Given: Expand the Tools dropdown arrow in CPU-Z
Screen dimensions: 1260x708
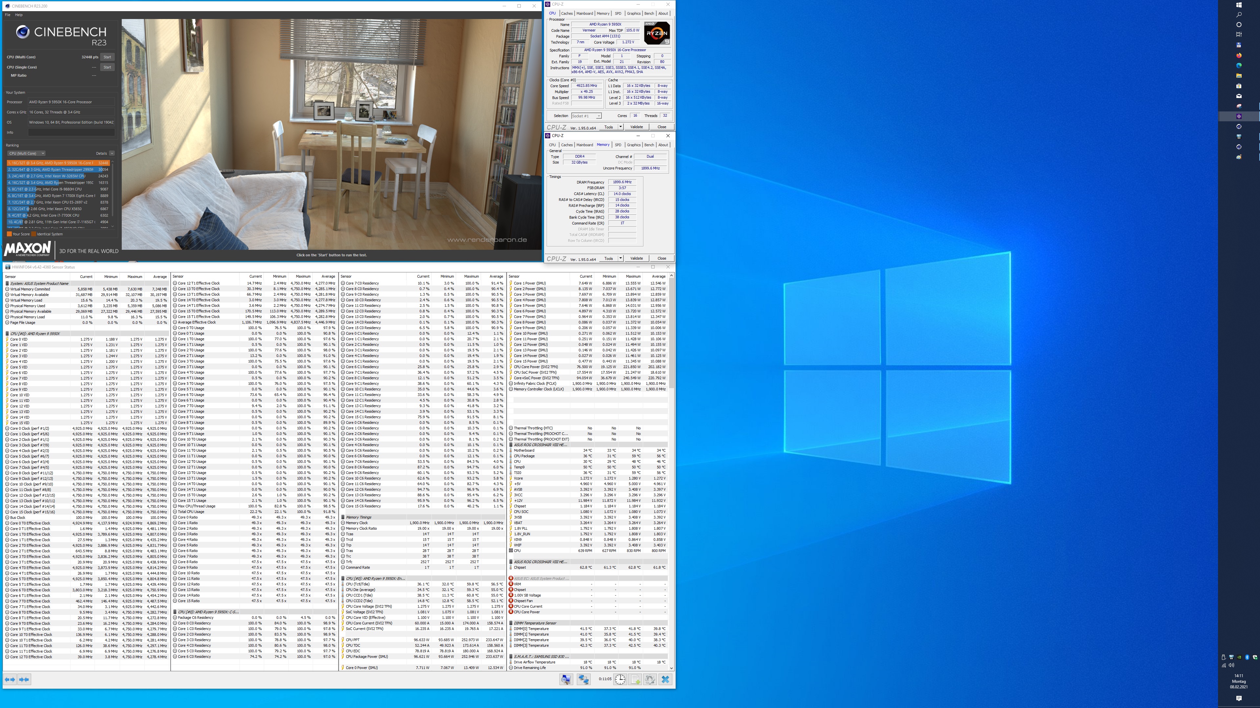Looking at the screenshot, I should [620, 127].
